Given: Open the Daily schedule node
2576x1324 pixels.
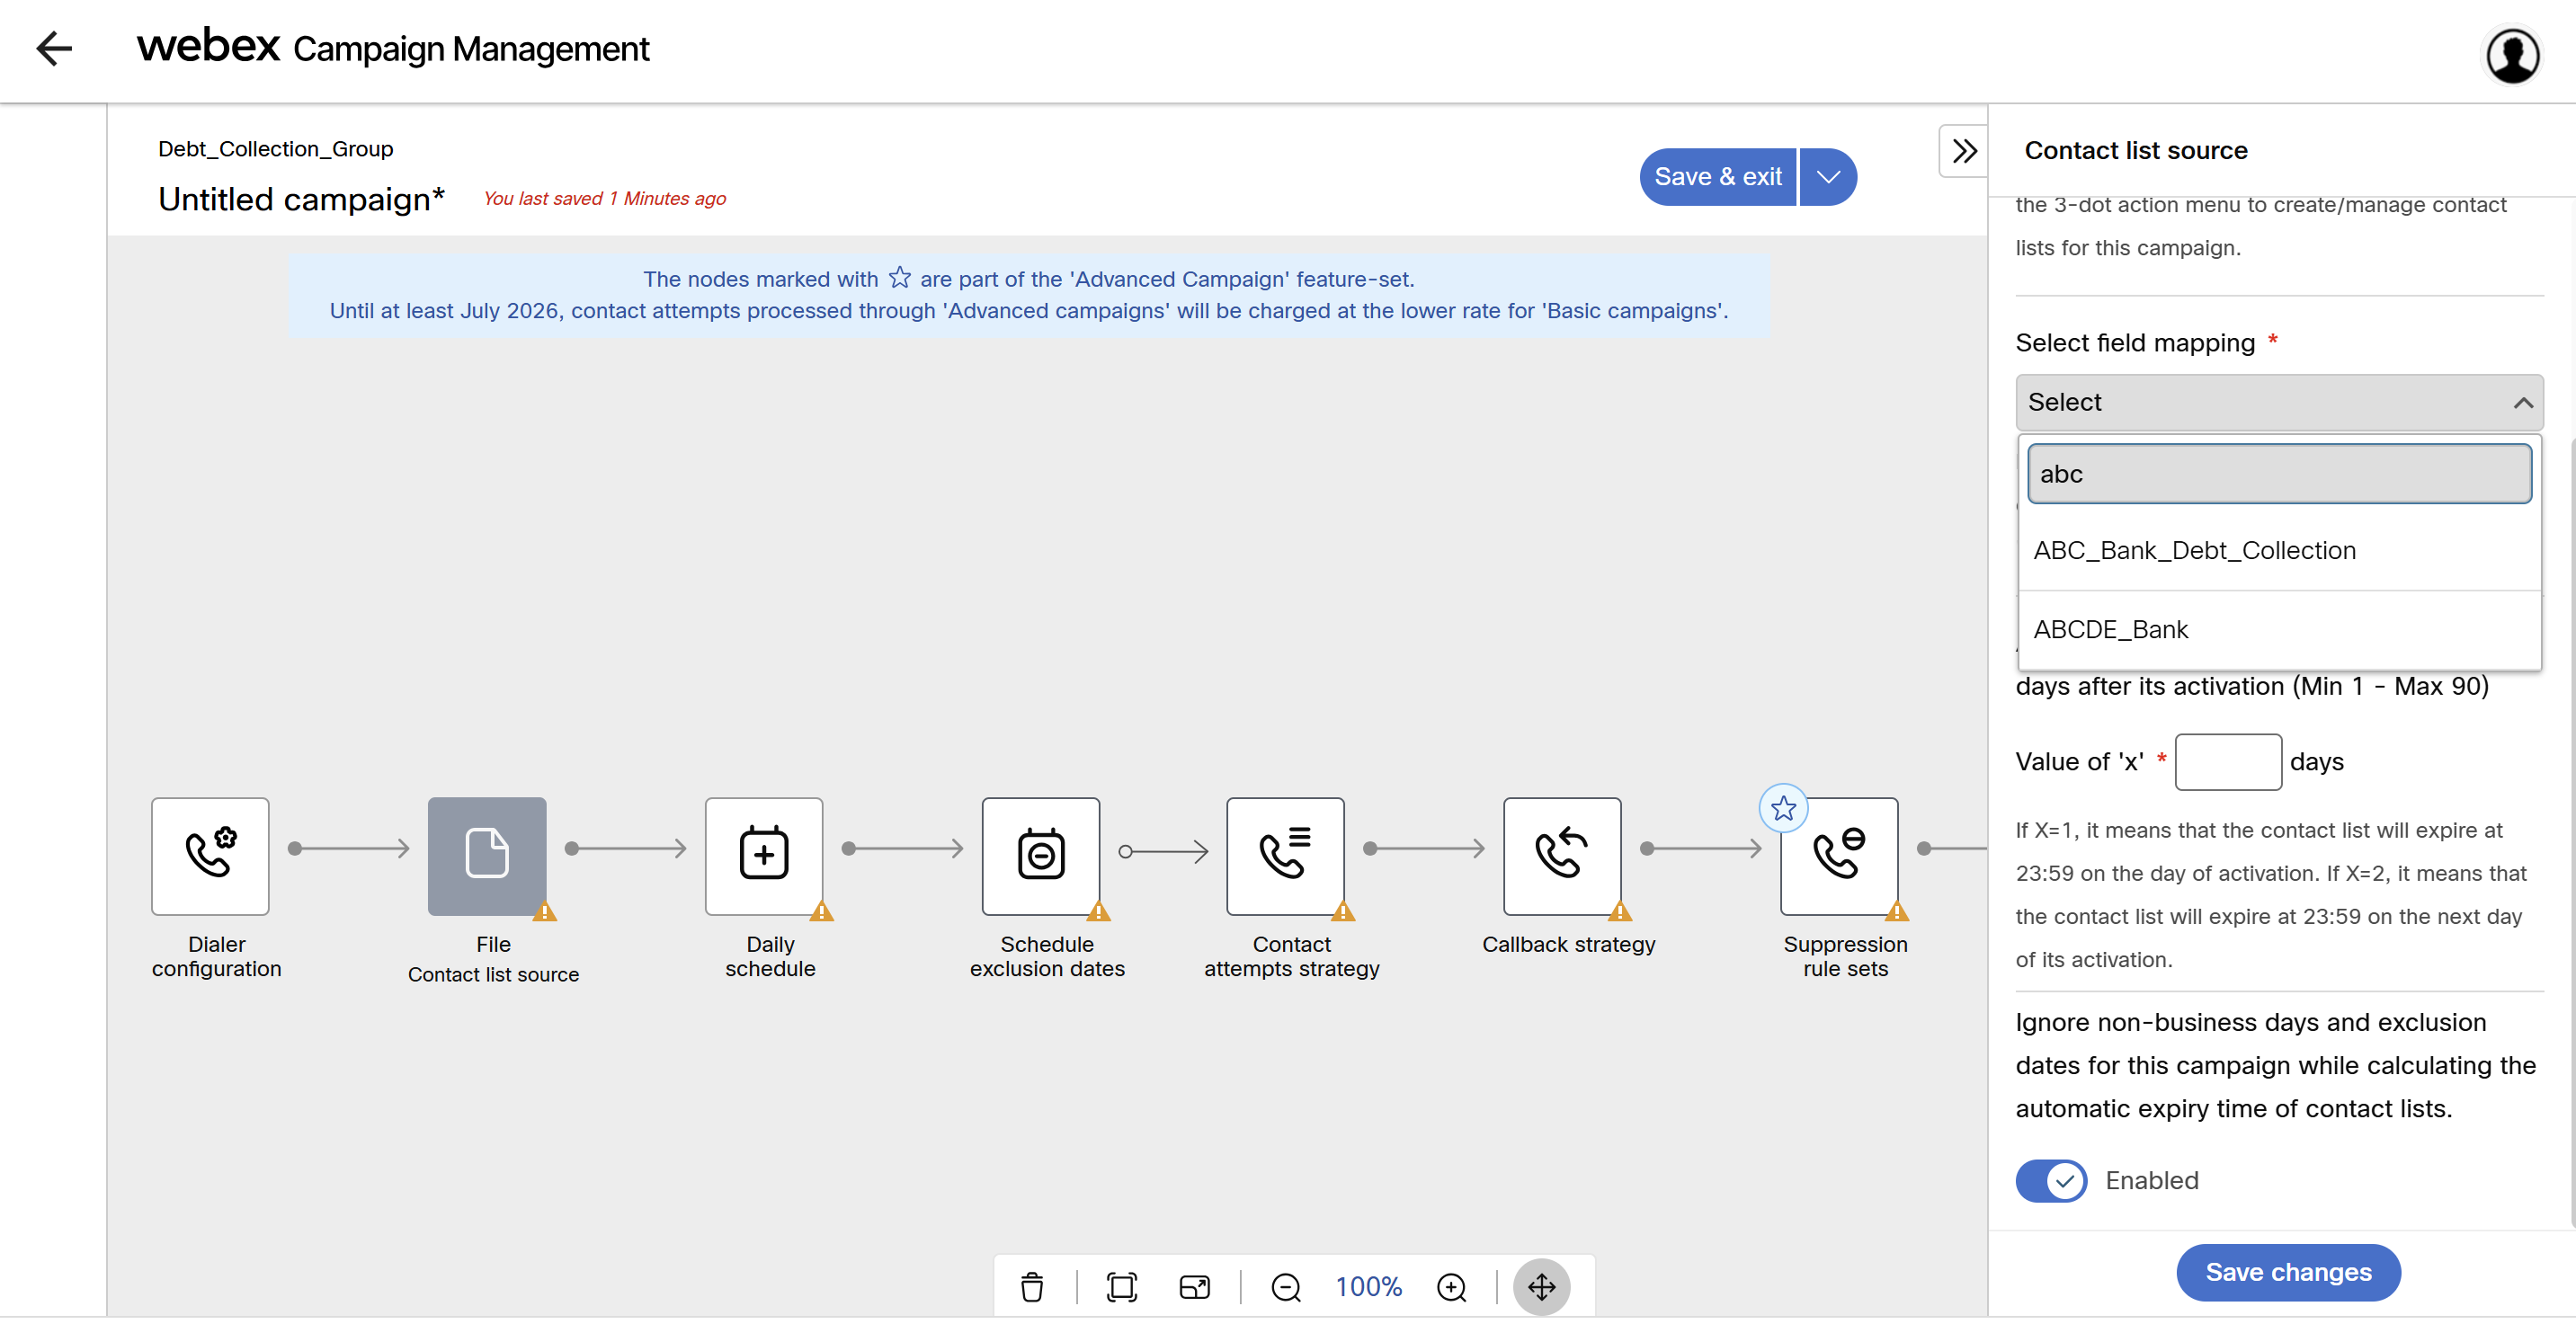Looking at the screenshot, I should pos(764,855).
